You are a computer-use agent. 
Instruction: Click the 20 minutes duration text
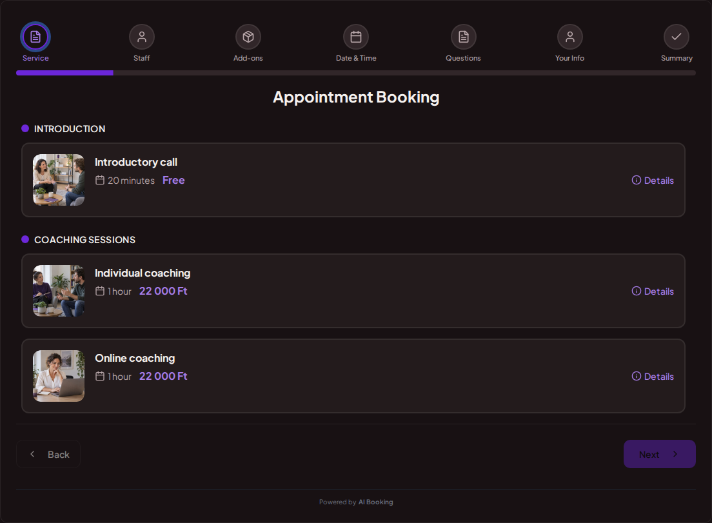(x=131, y=181)
